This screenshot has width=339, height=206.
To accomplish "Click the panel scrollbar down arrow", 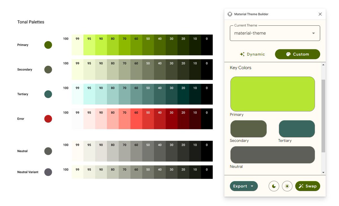I will click(x=323, y=173).
